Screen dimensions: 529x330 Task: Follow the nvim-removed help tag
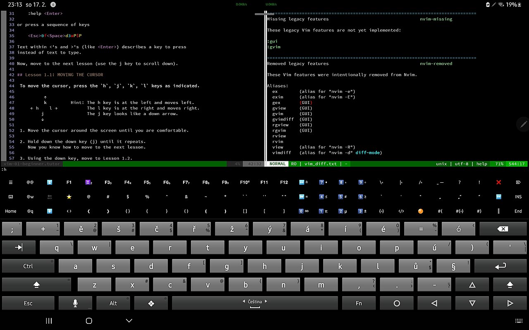[x=436, y=64]
